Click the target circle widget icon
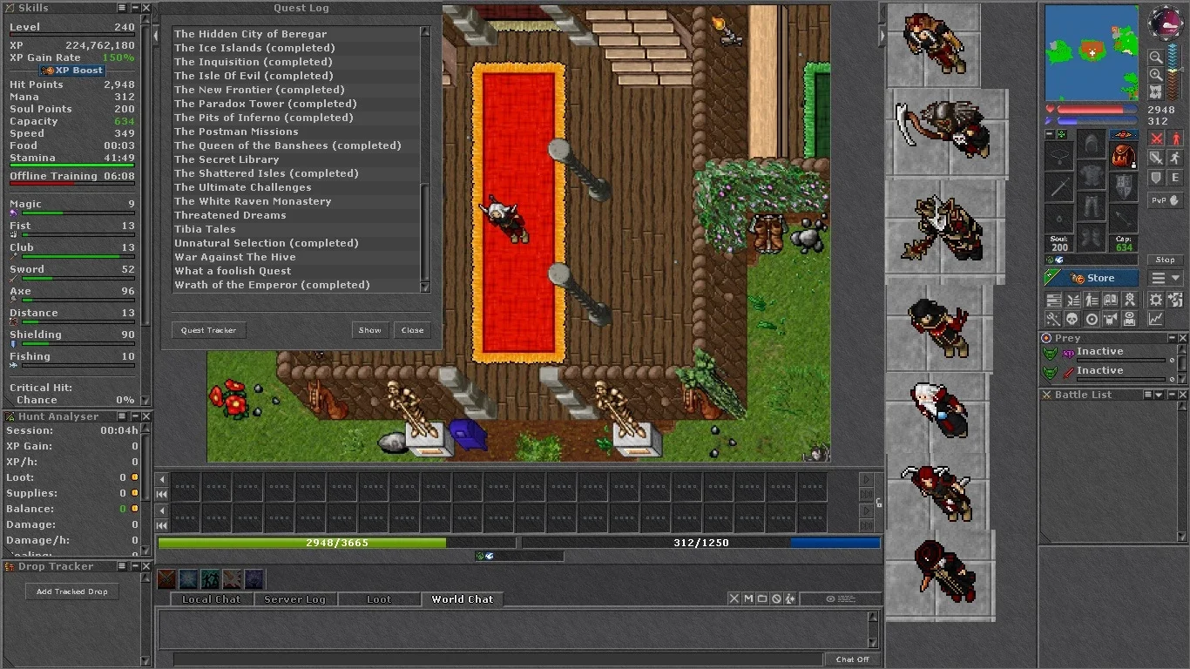This screenshot has height=669, width=1190. pyautogui.click(x=1092, y=319)
